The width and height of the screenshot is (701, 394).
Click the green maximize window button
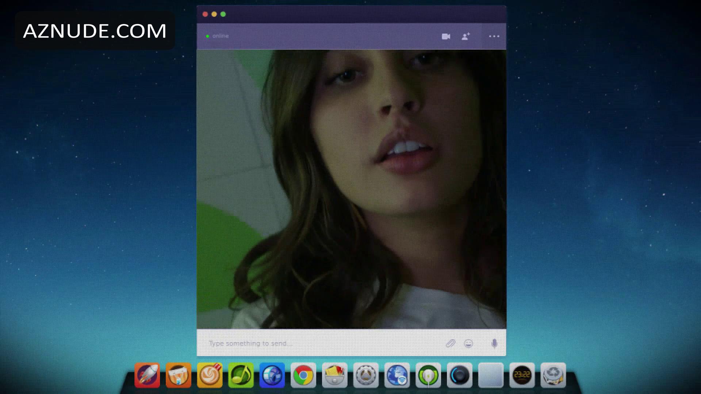click(x=223, y=14)
